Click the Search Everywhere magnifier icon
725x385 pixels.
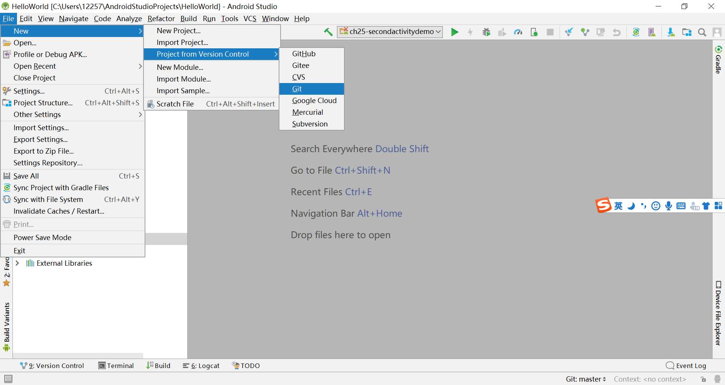pyautogui.click(x=702, y=32)
